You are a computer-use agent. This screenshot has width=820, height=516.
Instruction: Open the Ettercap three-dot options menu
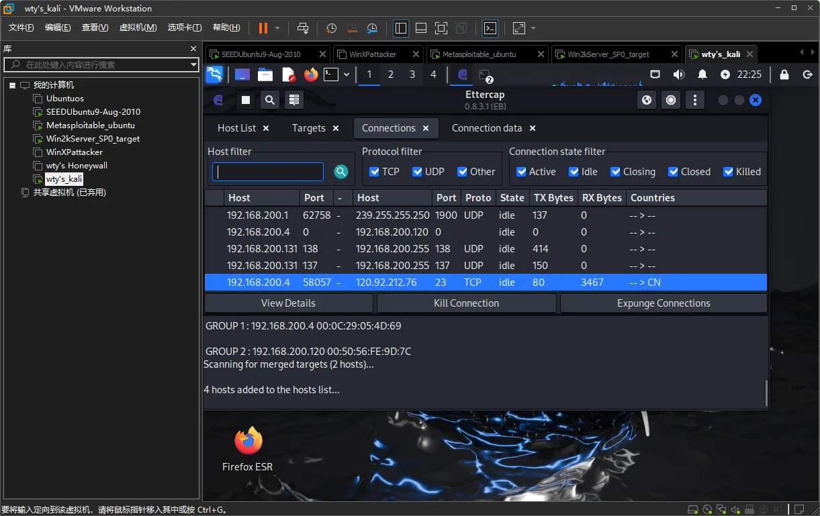point(695,100)
